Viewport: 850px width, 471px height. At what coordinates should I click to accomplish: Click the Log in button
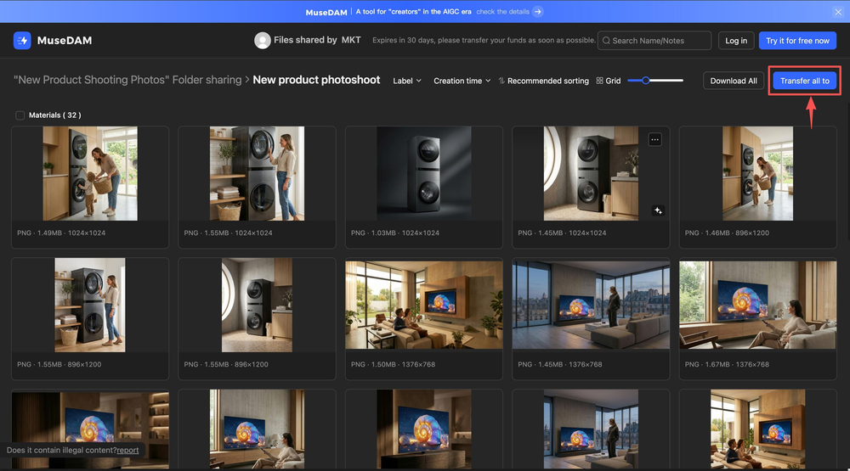tap(736, 41)
